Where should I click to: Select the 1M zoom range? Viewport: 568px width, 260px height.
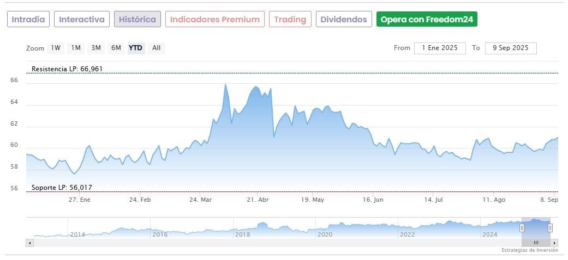pyautogui.click(x=76, y=48)
